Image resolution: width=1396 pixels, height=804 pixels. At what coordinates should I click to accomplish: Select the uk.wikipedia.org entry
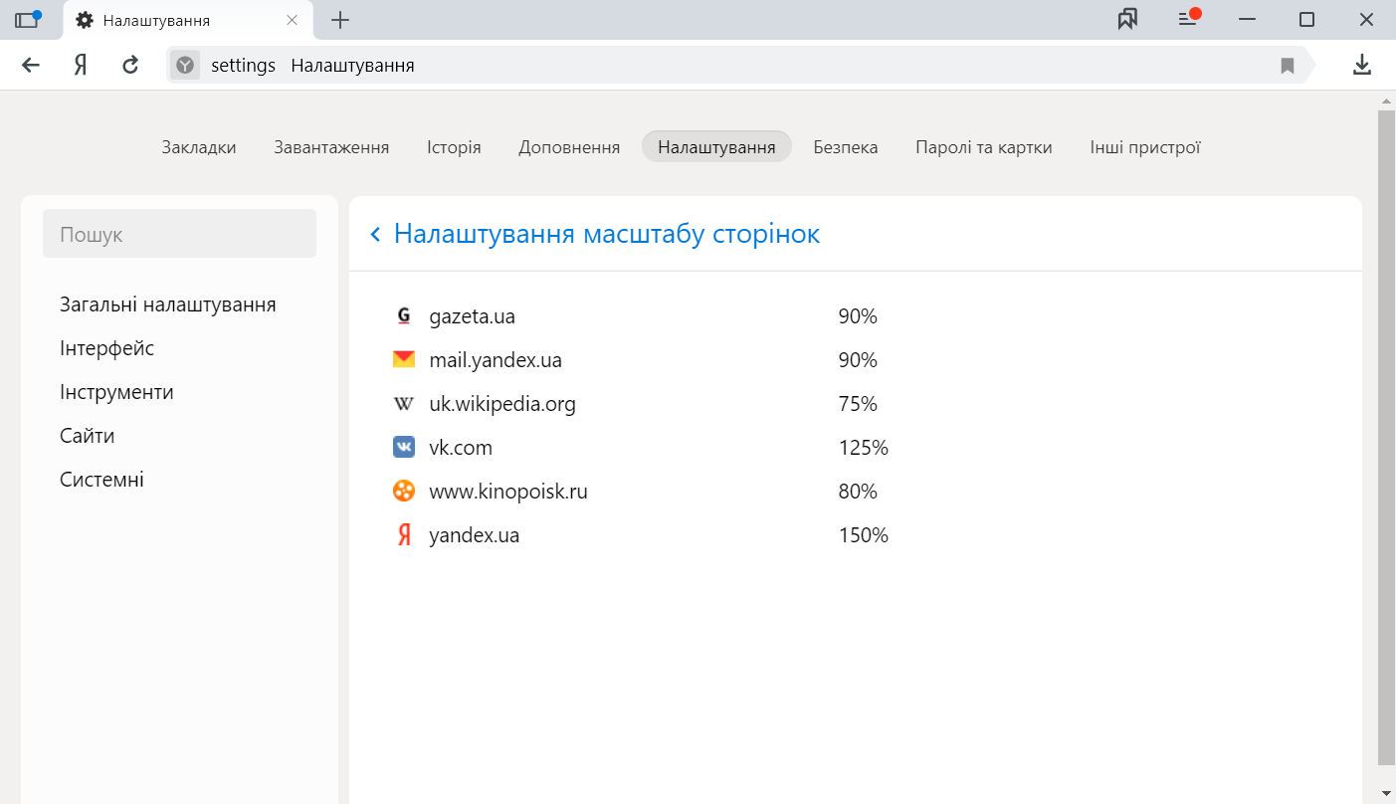point(502,404)
